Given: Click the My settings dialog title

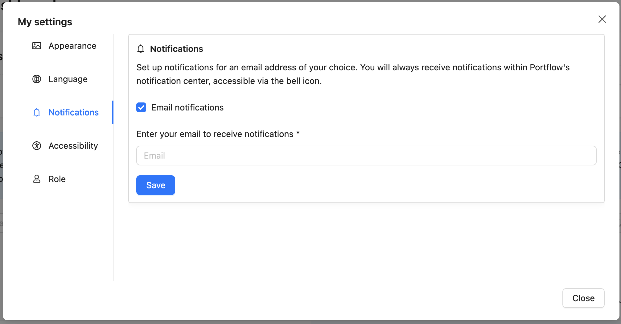Looking at the screenshot, I should point(45,22).
